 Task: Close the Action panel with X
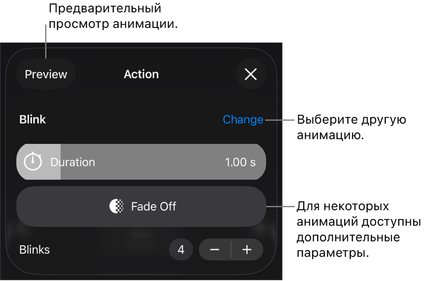(x=251, y=74)
